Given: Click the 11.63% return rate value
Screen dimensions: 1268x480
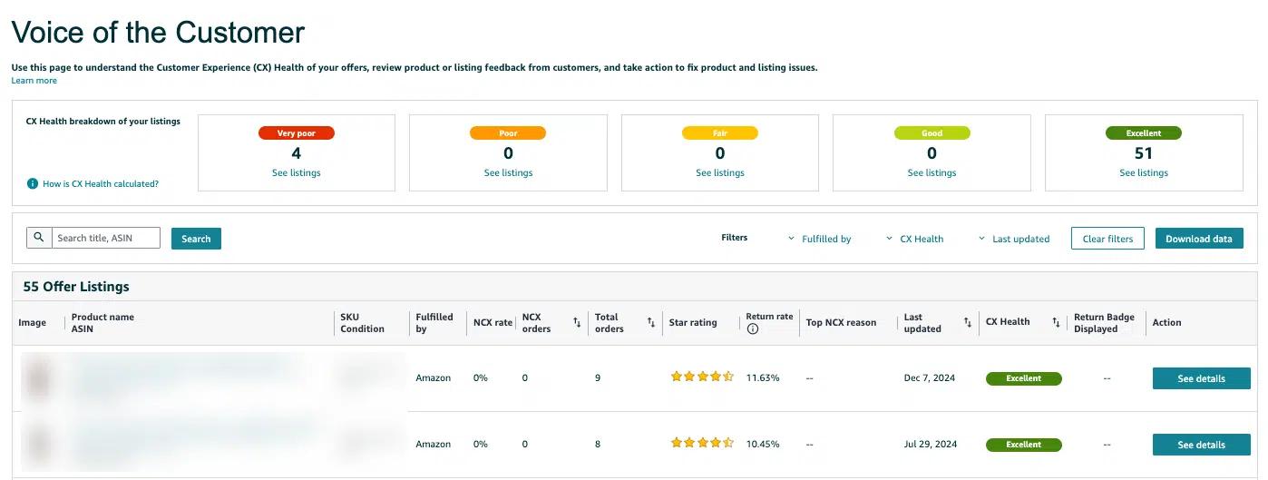Looking at the screenshot, I should [x=763, y=377].
